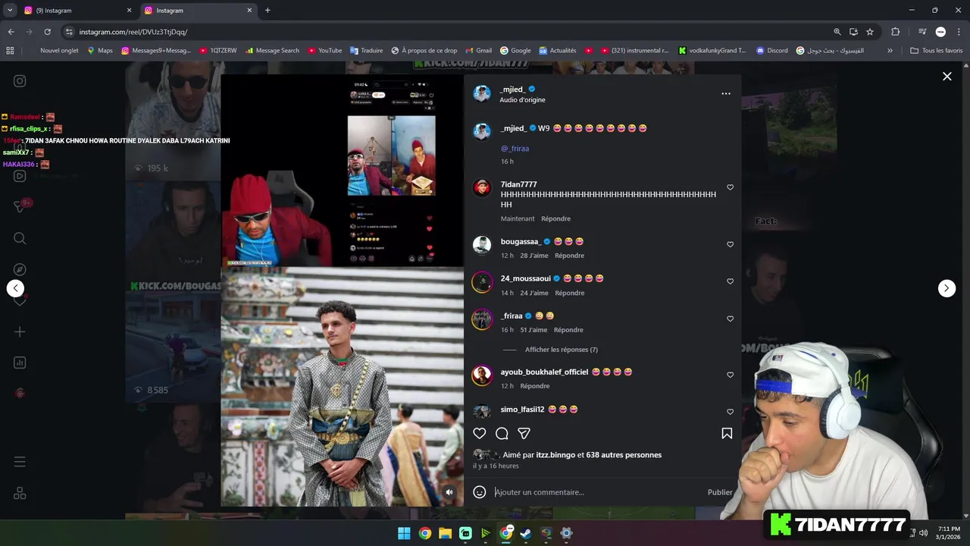Open Explore compass in the Instagram sidebar

click(x=20, y=269)
